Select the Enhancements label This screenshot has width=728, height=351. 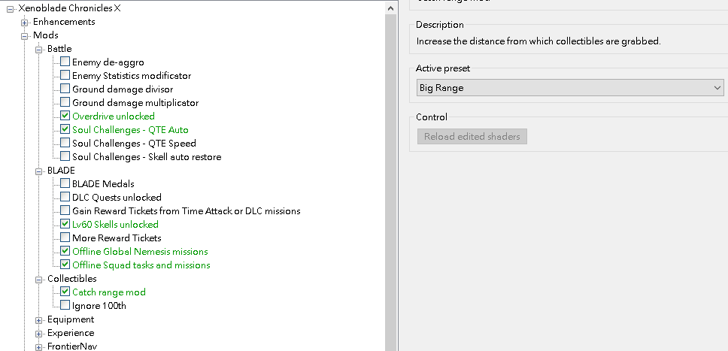point(64,22)
